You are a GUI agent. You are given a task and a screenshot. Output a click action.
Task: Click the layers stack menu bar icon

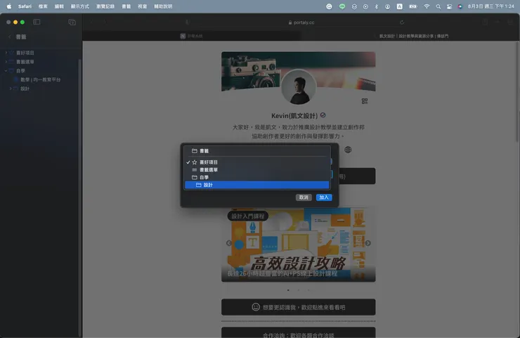coord(354,6)
